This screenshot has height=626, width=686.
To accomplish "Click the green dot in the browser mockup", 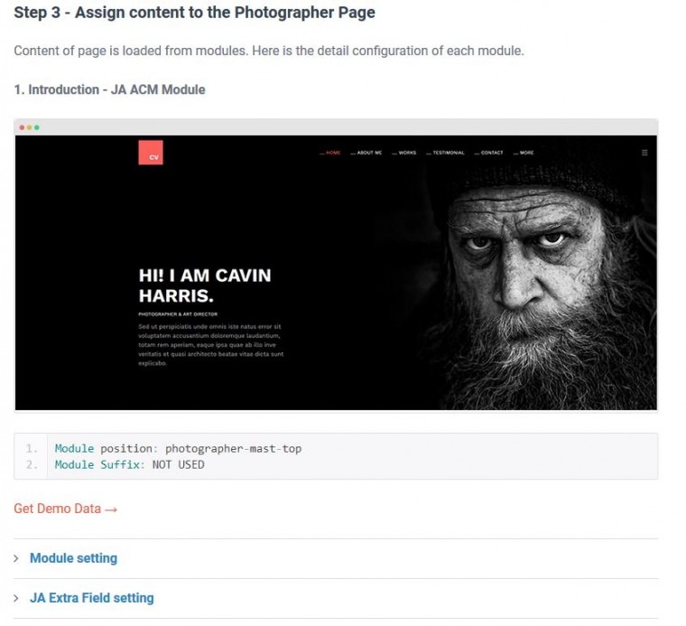I will [37, 127].
